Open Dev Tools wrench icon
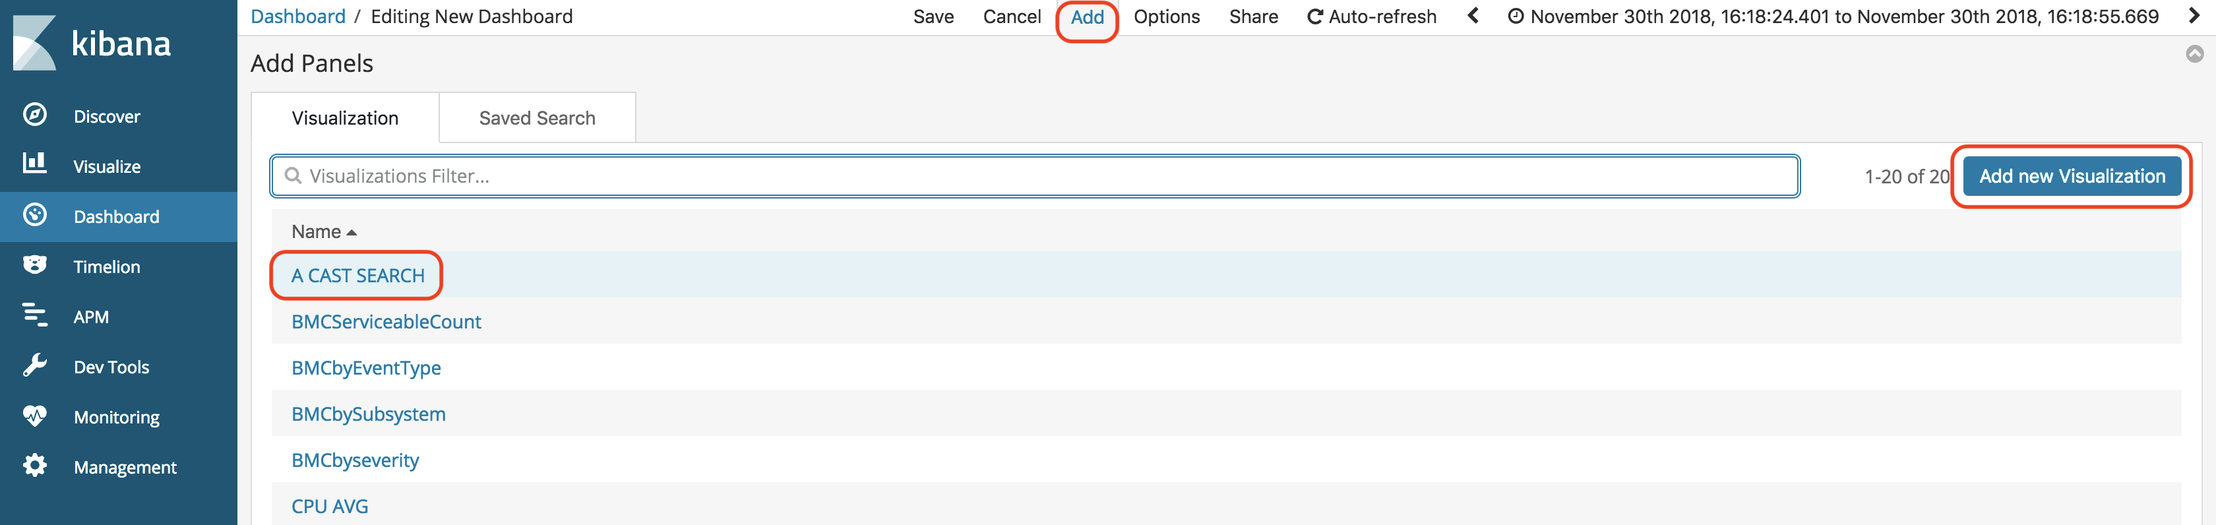Screen dimensions: 2216x525 point(35,365)
